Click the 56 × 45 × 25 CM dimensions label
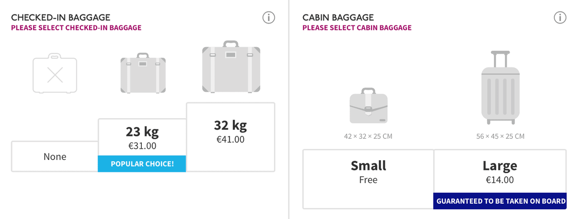The height and width of the screenshot is (219, 577). 500,136
